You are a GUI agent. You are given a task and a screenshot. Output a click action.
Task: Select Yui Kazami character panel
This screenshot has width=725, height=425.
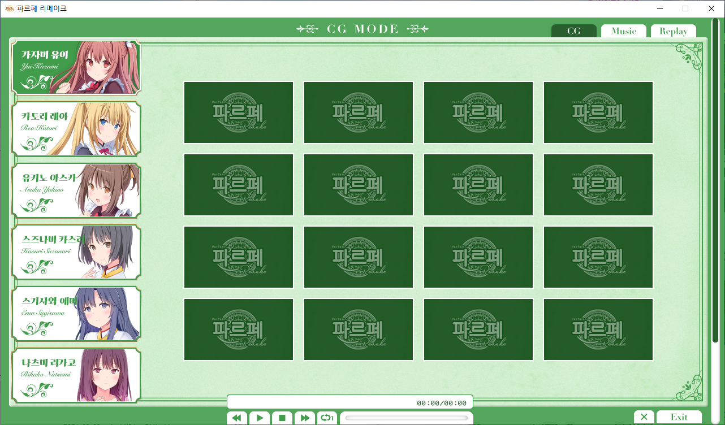tap(76, 67)
